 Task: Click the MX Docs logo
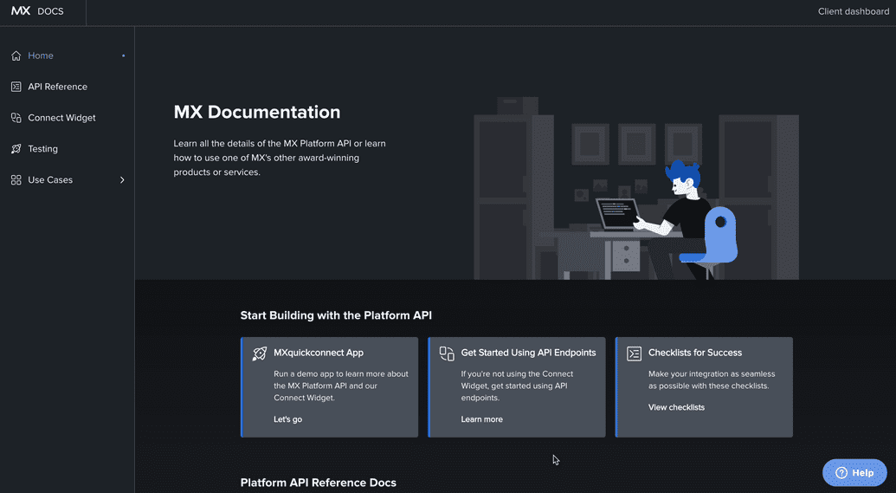coord(37,11)
